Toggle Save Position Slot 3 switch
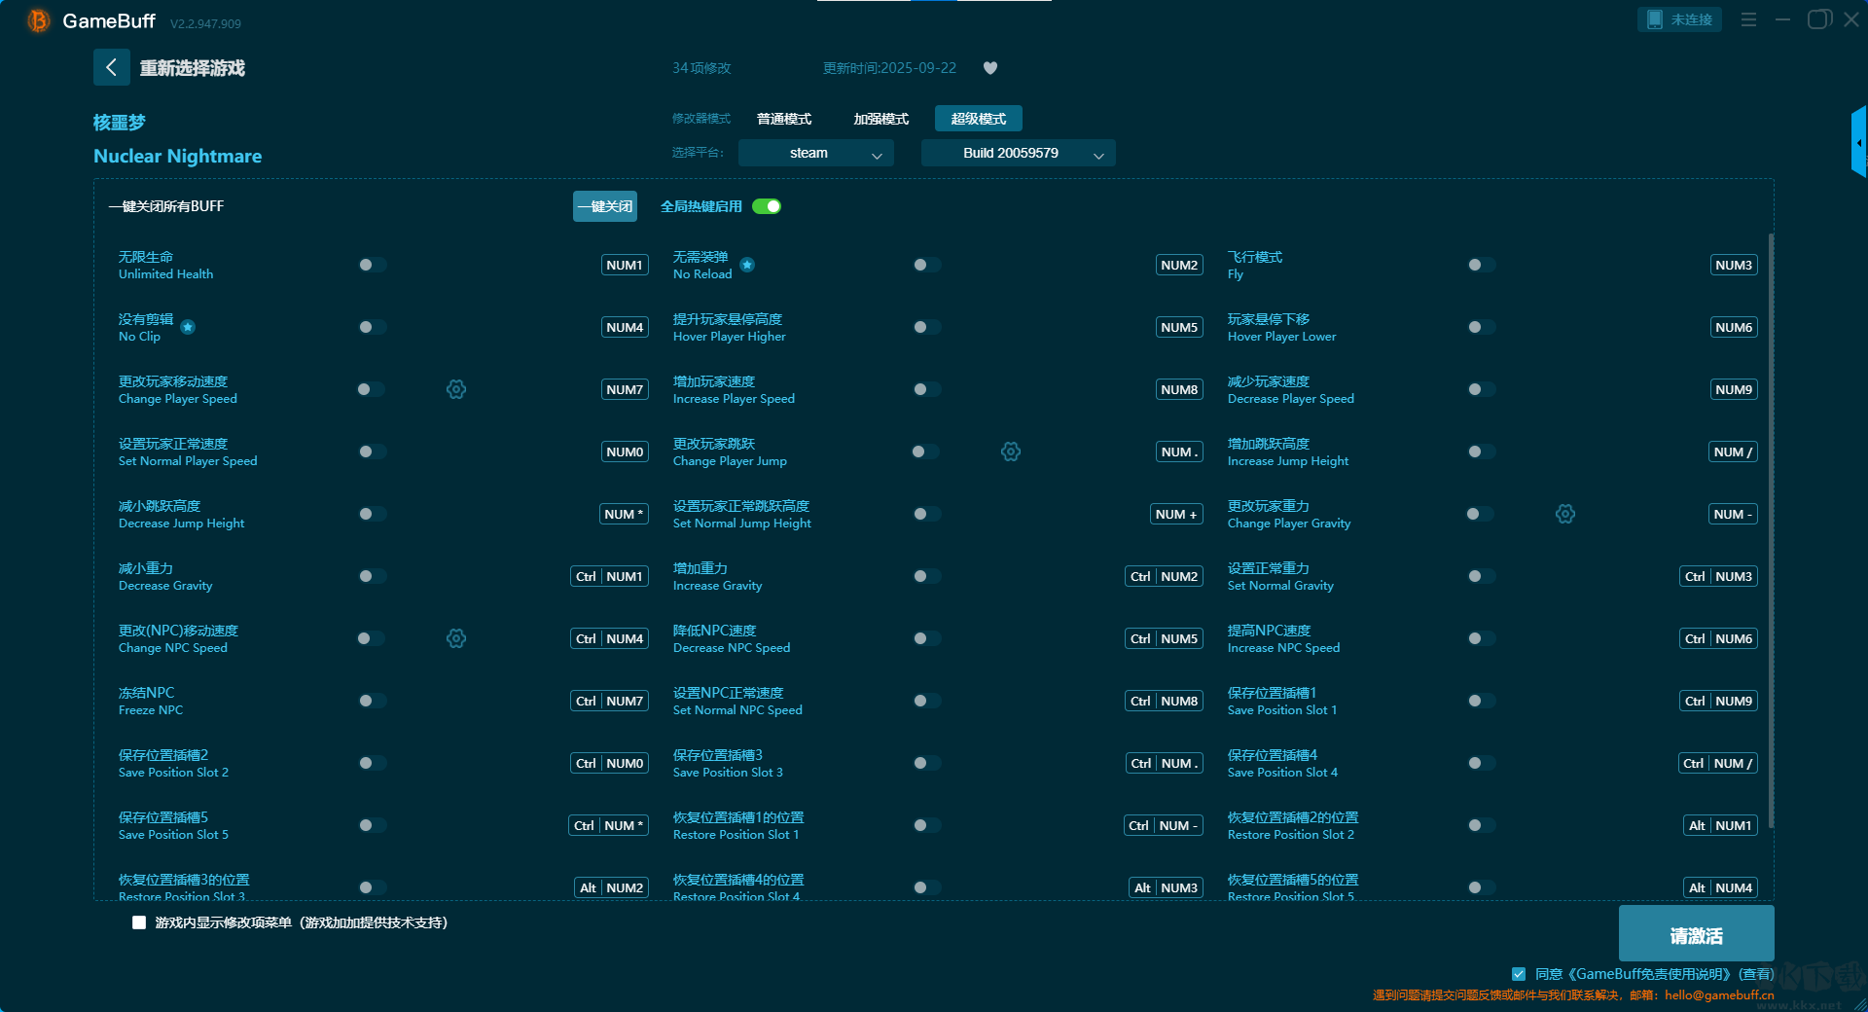 [x=926, y=763]
